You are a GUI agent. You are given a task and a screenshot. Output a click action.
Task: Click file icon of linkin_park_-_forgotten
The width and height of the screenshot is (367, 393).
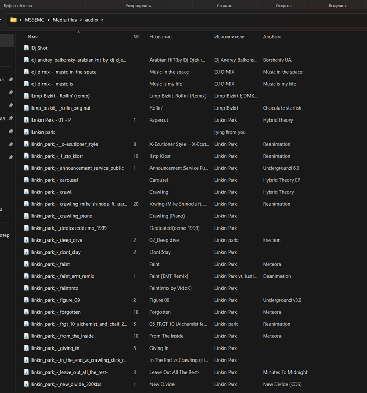point(26,312)
